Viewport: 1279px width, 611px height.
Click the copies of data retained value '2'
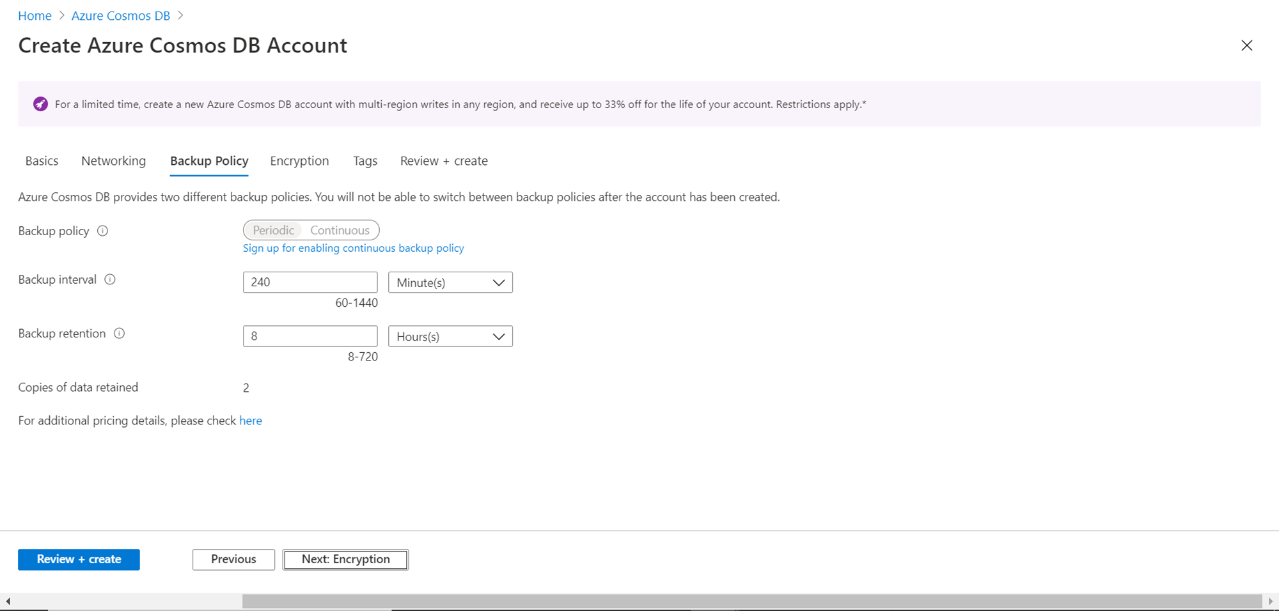click(x=246, y=388)
